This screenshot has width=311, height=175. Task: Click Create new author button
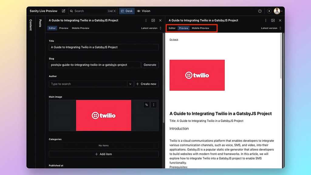tap(146, 84)
